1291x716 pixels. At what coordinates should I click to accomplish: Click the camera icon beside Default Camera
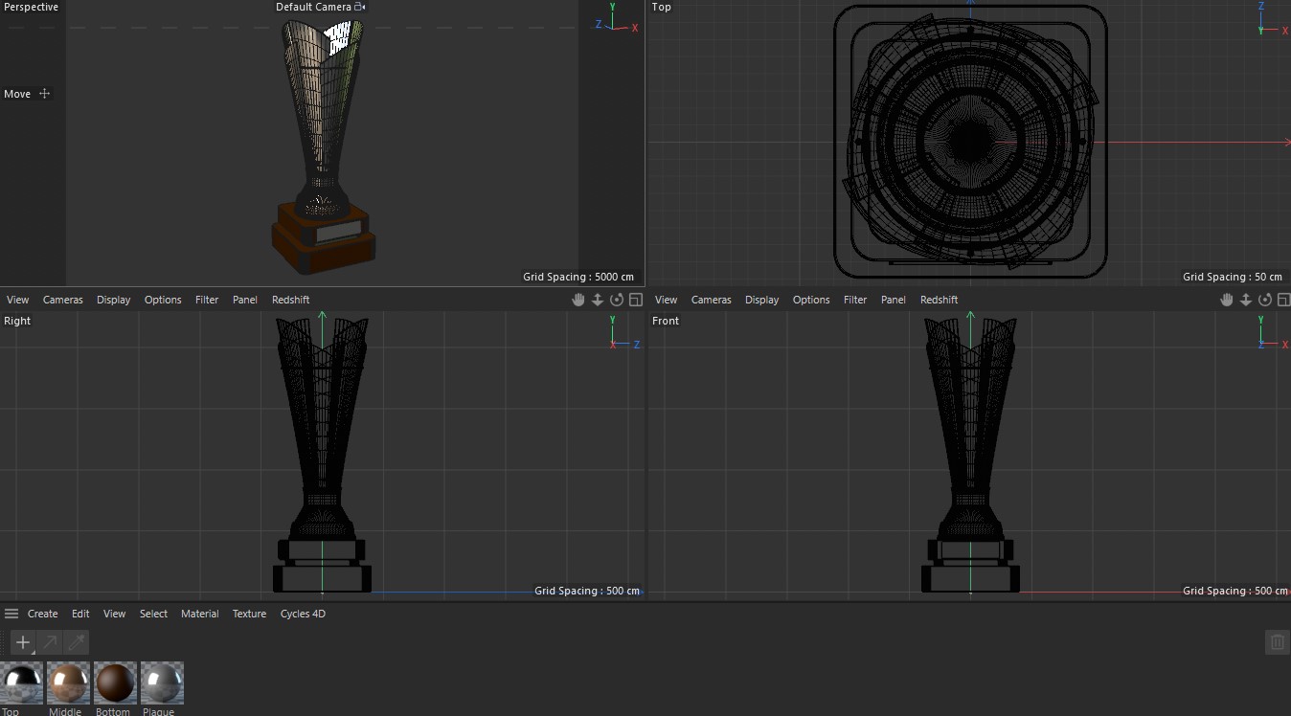point(360,7)
